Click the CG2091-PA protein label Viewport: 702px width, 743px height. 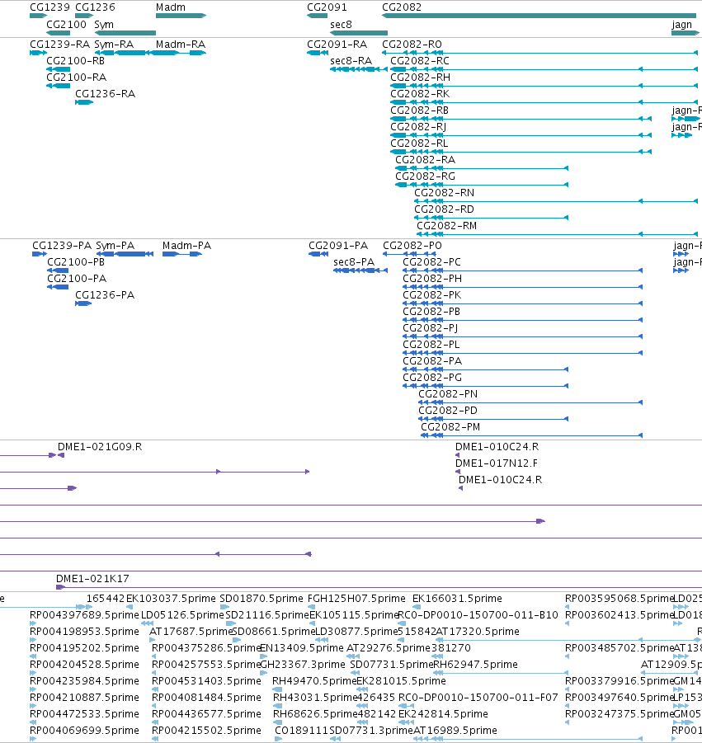pos(338,246)
